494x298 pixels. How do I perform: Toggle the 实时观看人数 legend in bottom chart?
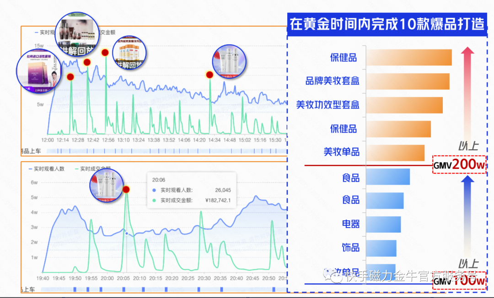[48, 168]
